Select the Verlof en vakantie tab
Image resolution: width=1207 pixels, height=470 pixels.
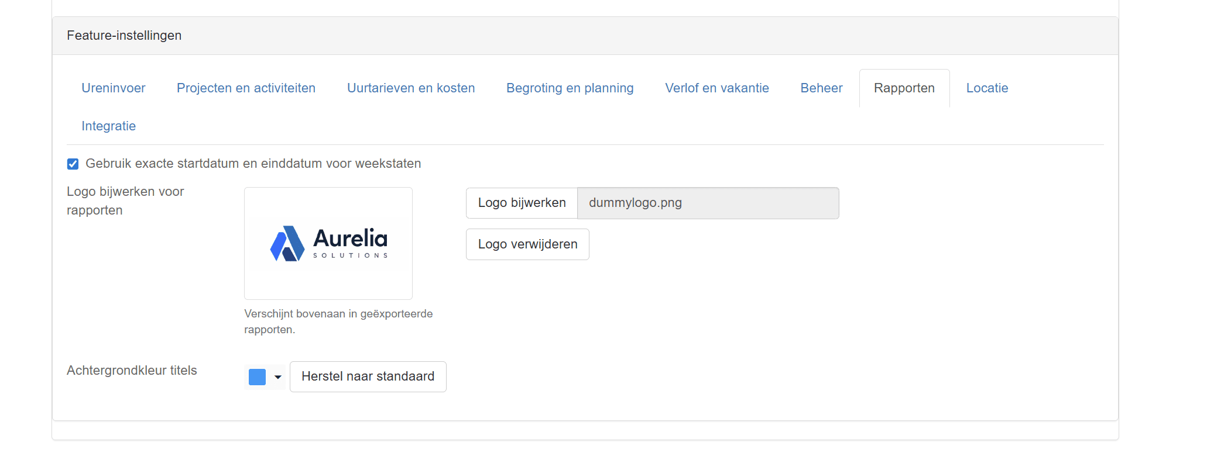coord(716,88)
